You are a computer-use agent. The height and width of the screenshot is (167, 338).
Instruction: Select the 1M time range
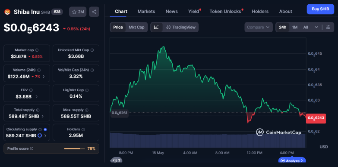coord(295,27)
